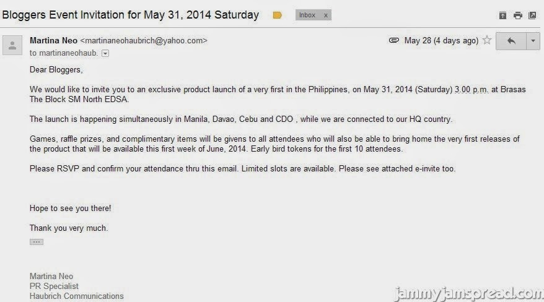The image size is (544, 302).
Task: Click the Reply arrow button
Action: 511,41
